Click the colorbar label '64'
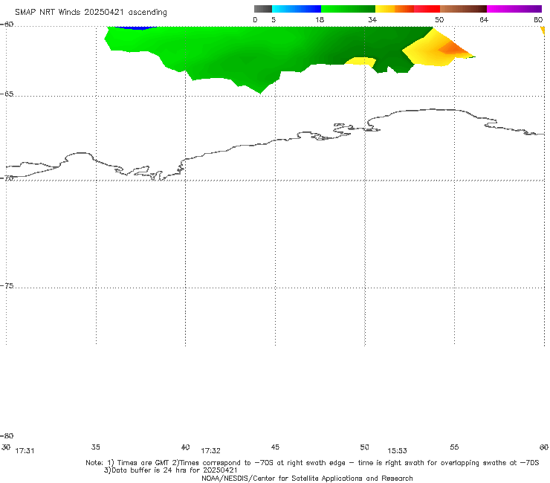This screenshot has width=550, height=483. click(x=484, y=19)
